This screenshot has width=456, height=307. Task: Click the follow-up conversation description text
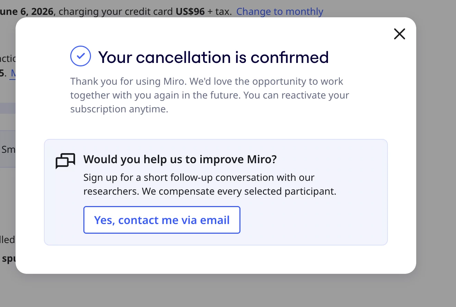tap(210, 184)
